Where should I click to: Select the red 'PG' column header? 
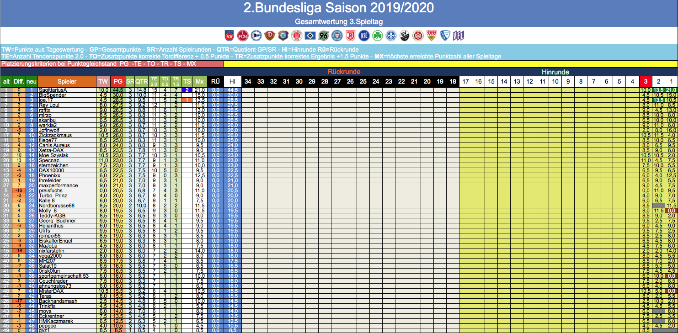[x=118, y=81]
